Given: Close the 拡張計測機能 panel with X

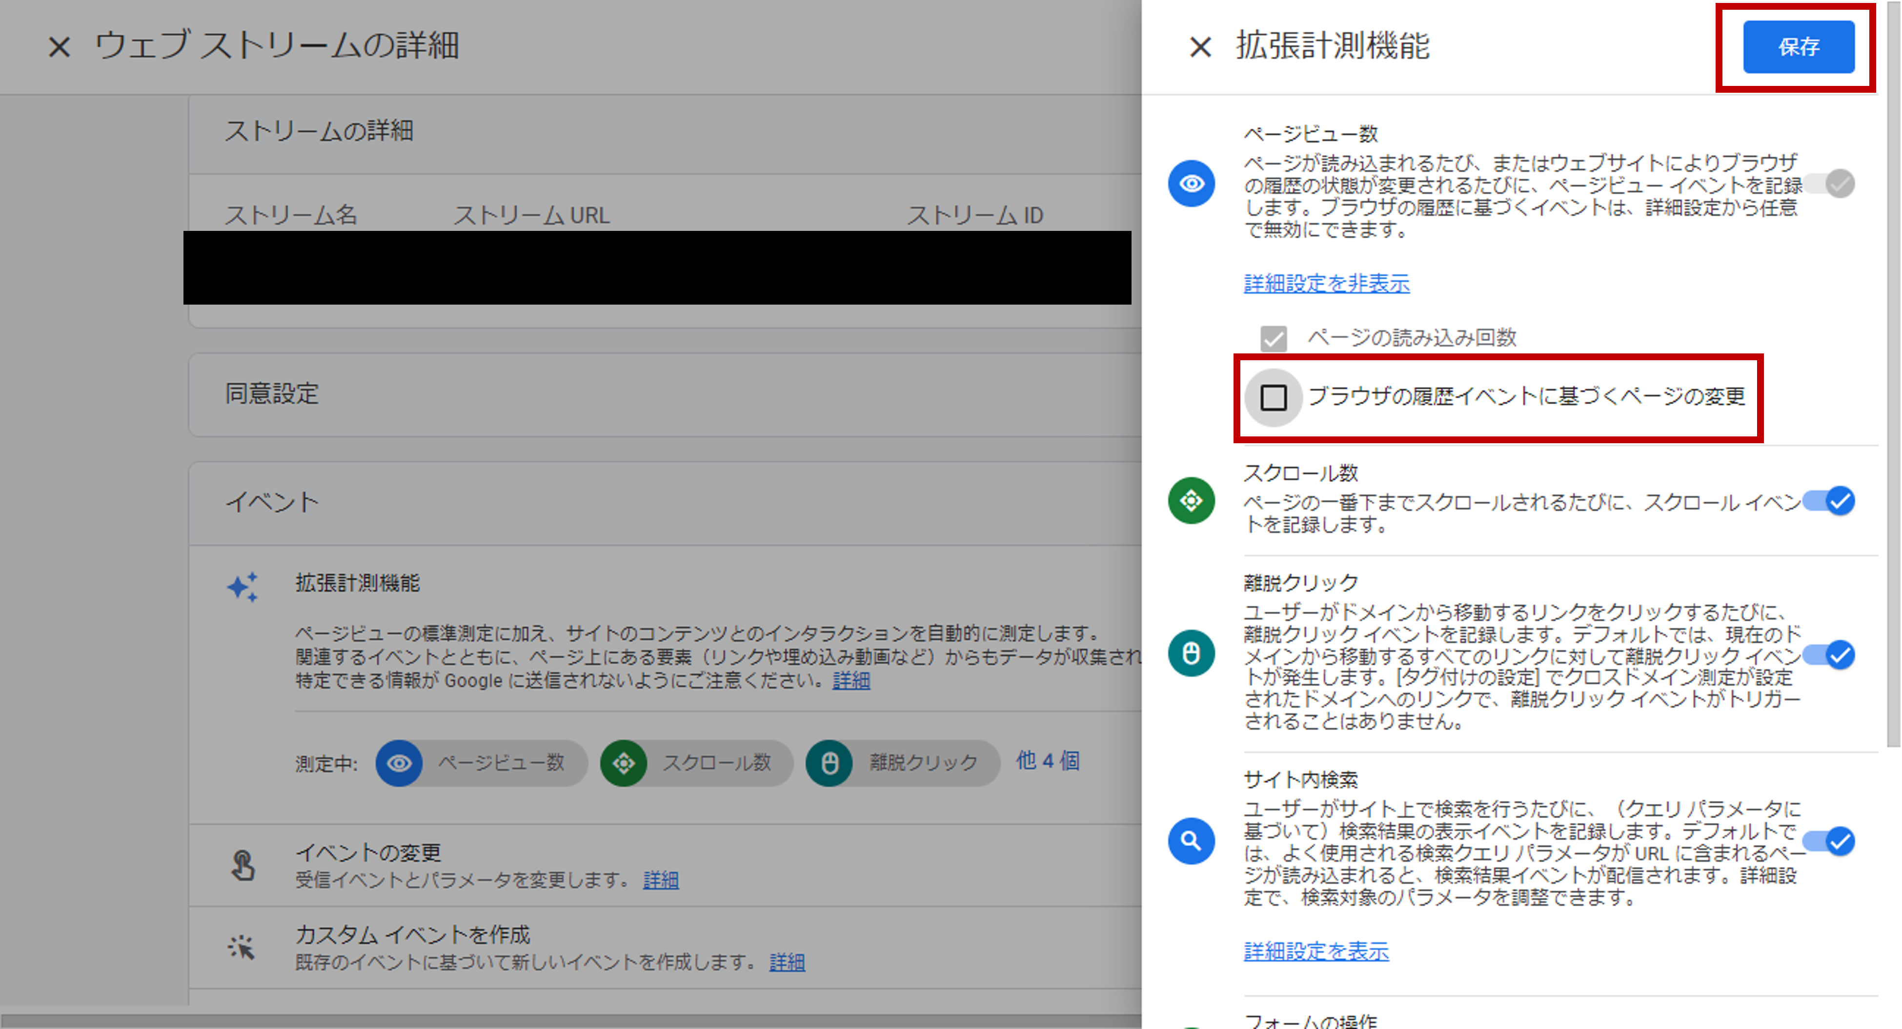Looking at the screenshot, I should click(x=1200, y=47).
